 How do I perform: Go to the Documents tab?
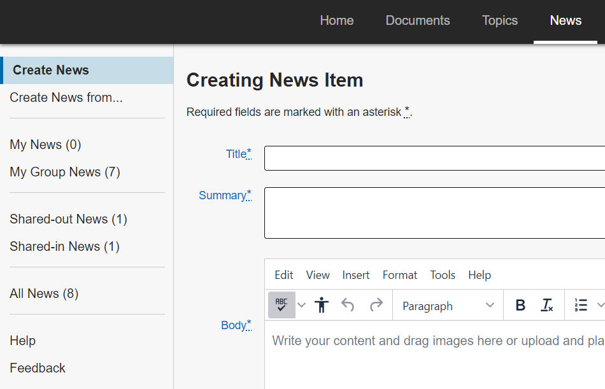418,20
